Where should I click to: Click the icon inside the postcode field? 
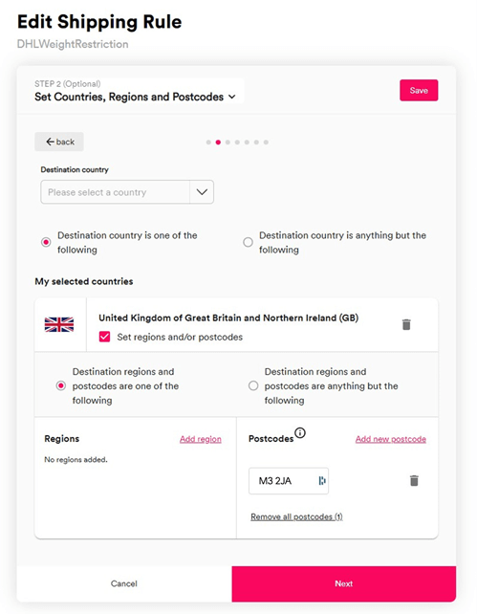tap(322, 480)
